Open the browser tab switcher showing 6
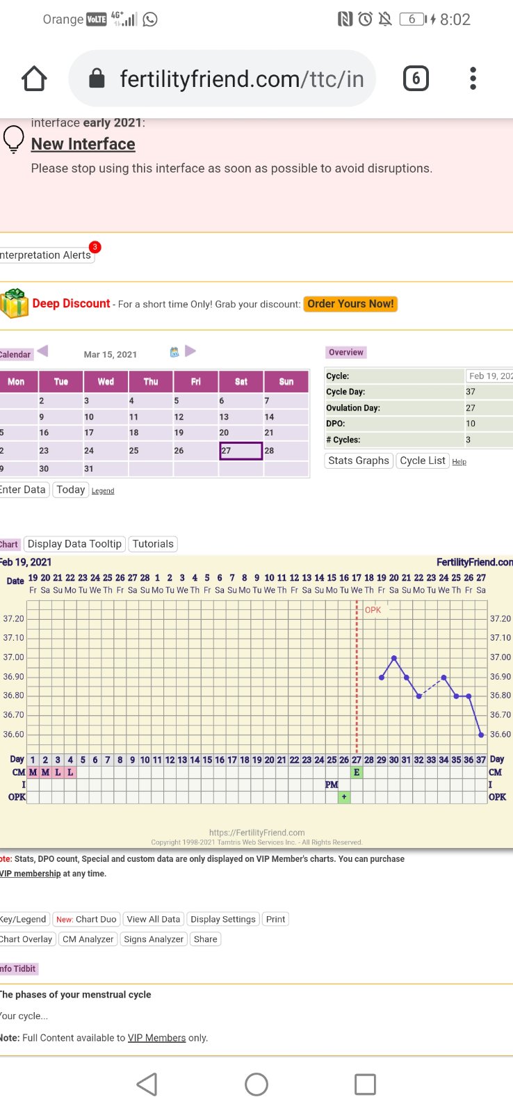Screen dimensions: 513x1113 [x=416, y=79]
